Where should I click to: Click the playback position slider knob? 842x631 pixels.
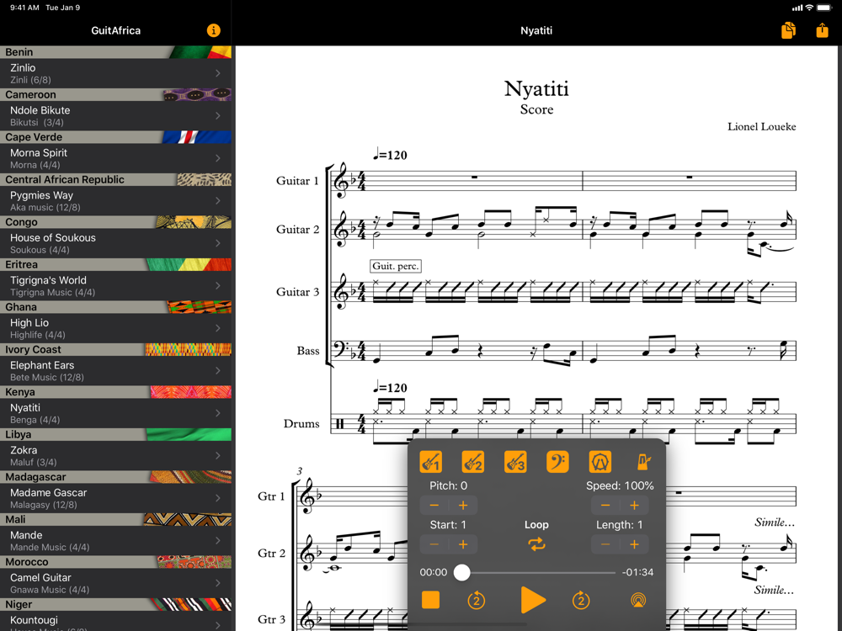(461, 572)
